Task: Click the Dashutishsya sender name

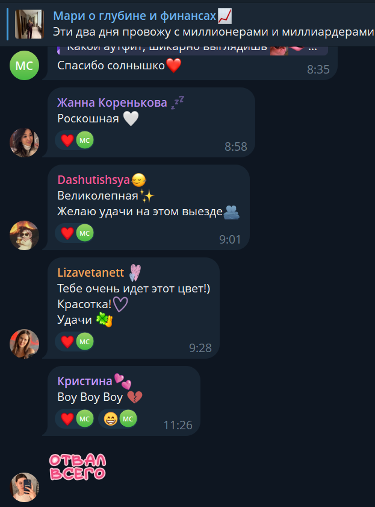Action: [93, 180]
